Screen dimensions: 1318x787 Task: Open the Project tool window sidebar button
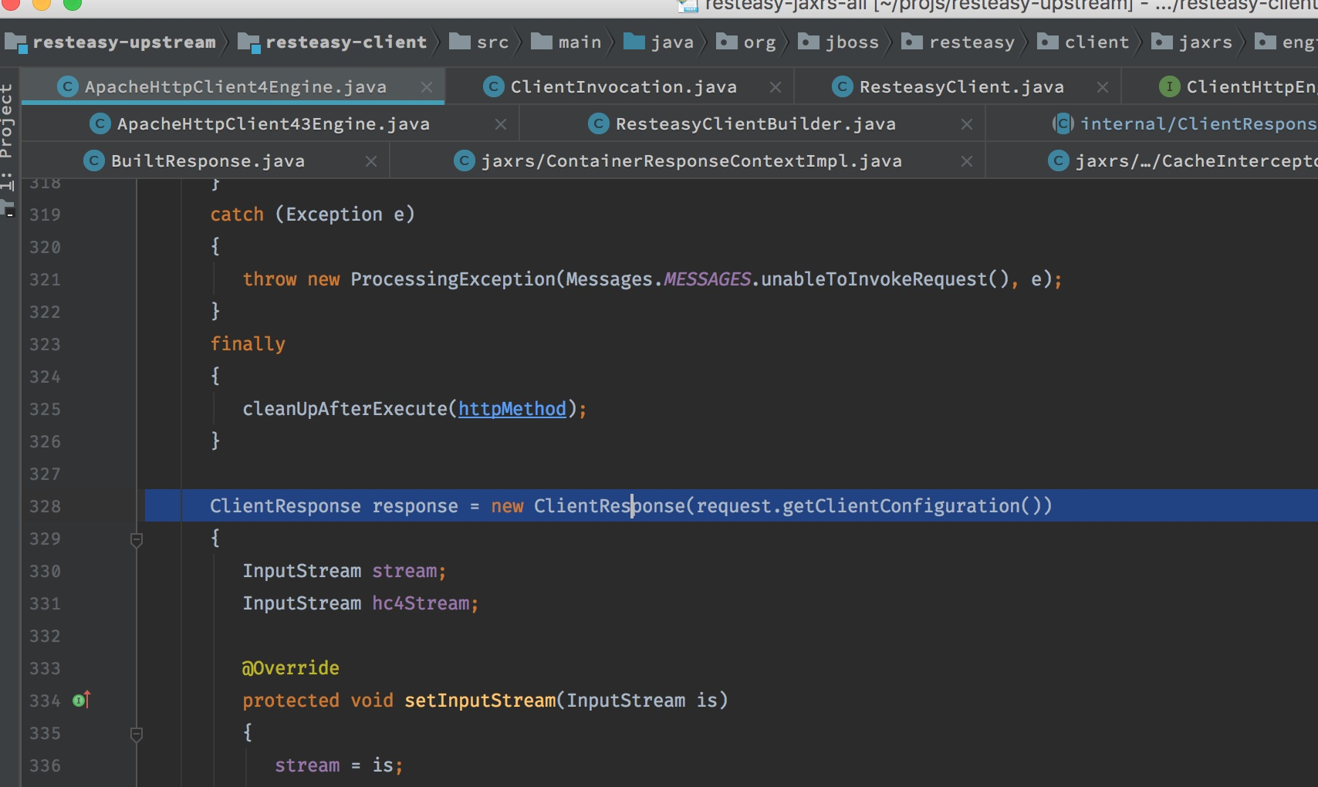tap(7, 139)
